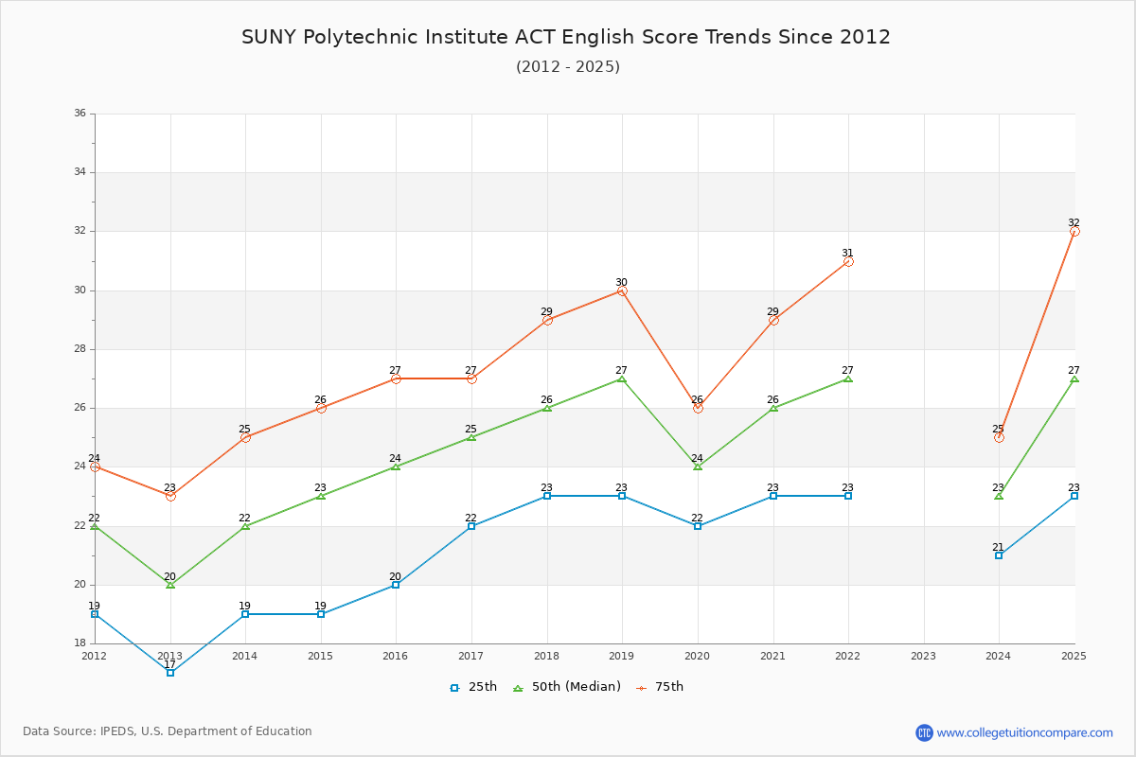The width and height of the screenshot is (1136, 757).
Task: Select the 2012 75th percentile point labeled 24
Action: pyautogui.click(x=95, y=467)
